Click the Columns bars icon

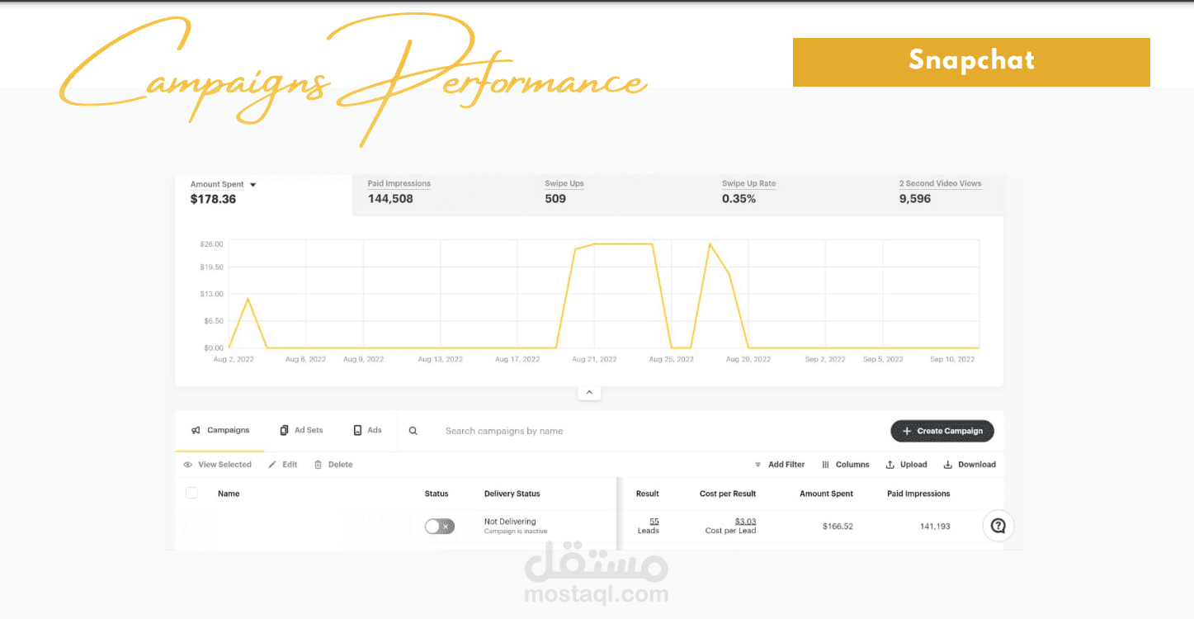pos(826,465)
